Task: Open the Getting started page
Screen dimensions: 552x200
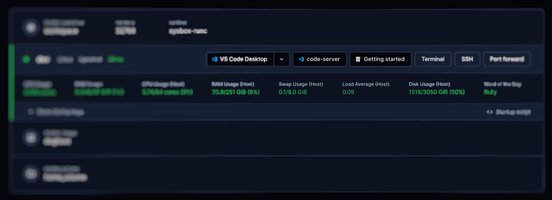Action: [x=380, y=59]
